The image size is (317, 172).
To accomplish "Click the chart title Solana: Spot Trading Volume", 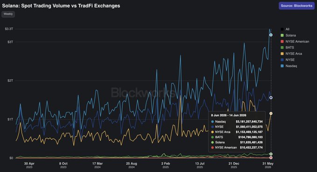I will [61, 6].
